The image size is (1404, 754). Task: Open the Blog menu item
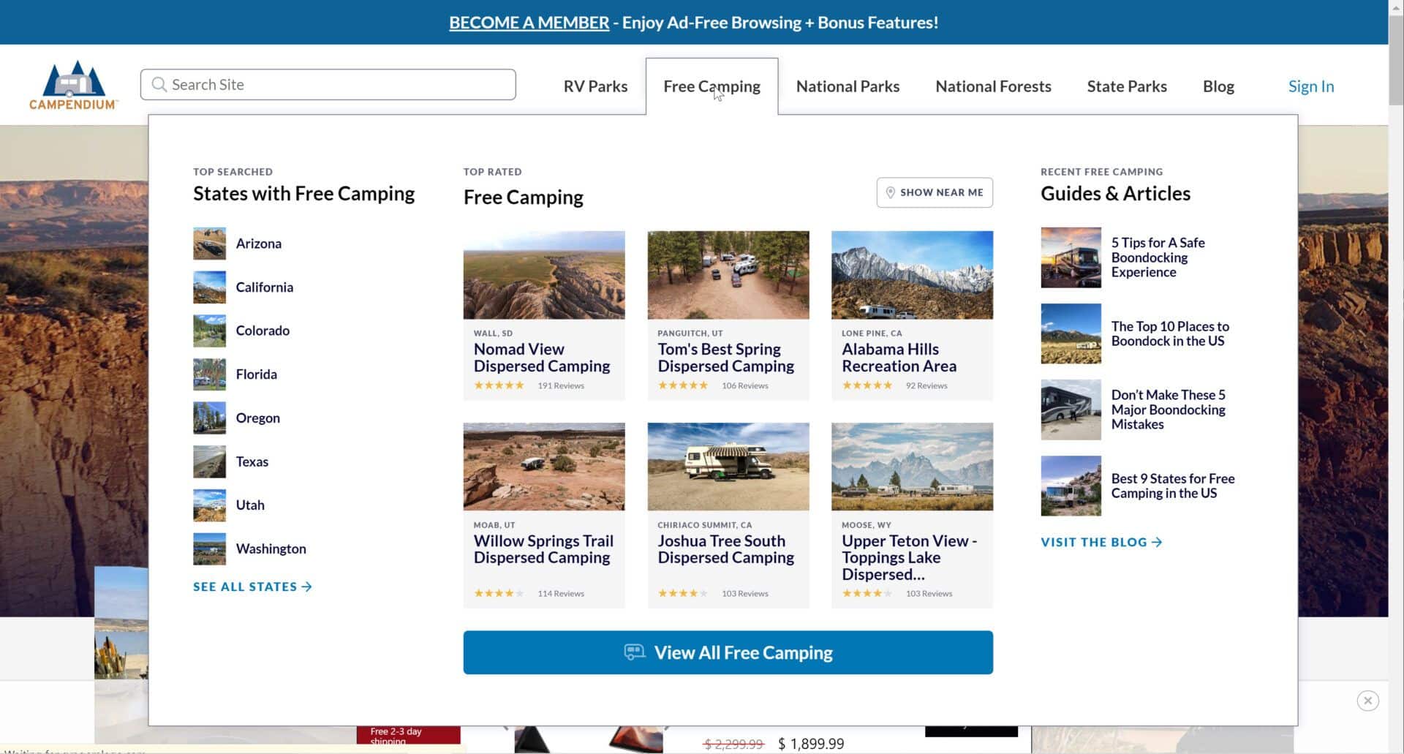[1218, 86]
